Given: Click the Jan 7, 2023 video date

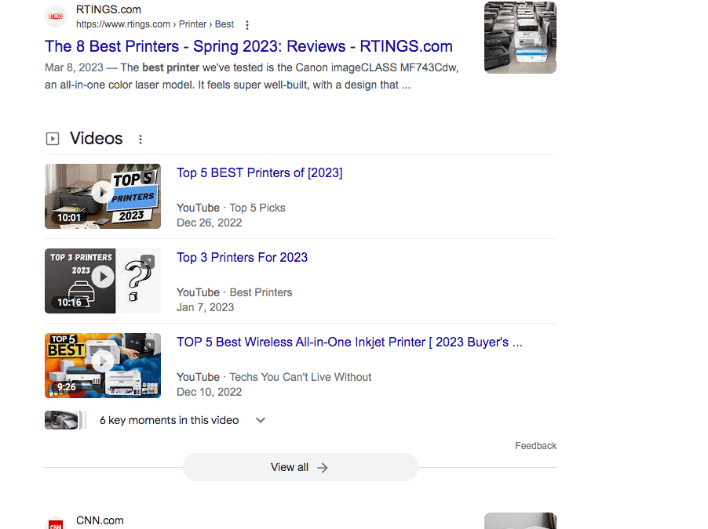Looking at the screenshot, I should tap(206, 307).
